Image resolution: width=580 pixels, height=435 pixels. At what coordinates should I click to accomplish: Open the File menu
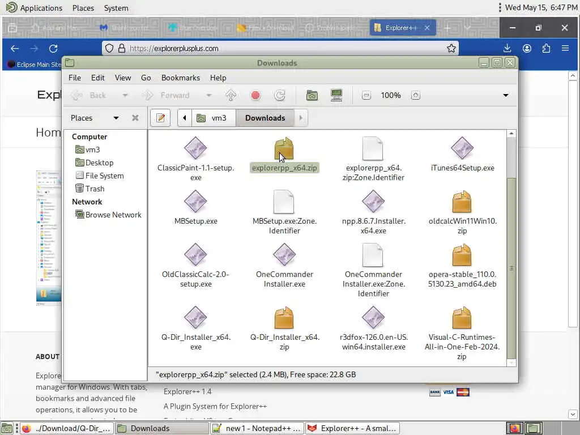tap(74, 78)
